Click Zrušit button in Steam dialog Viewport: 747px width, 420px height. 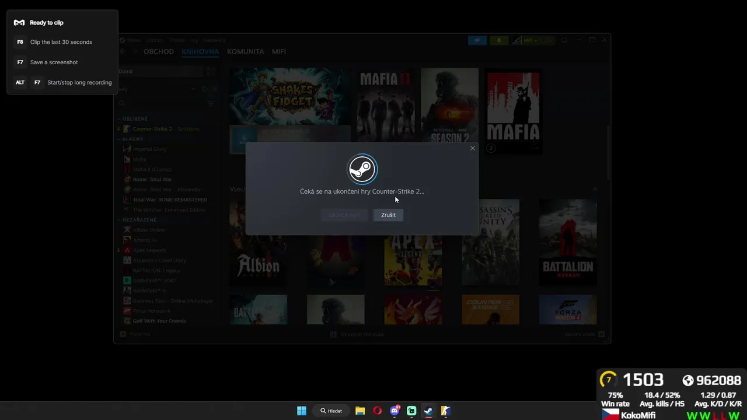[x=388, y=215]
